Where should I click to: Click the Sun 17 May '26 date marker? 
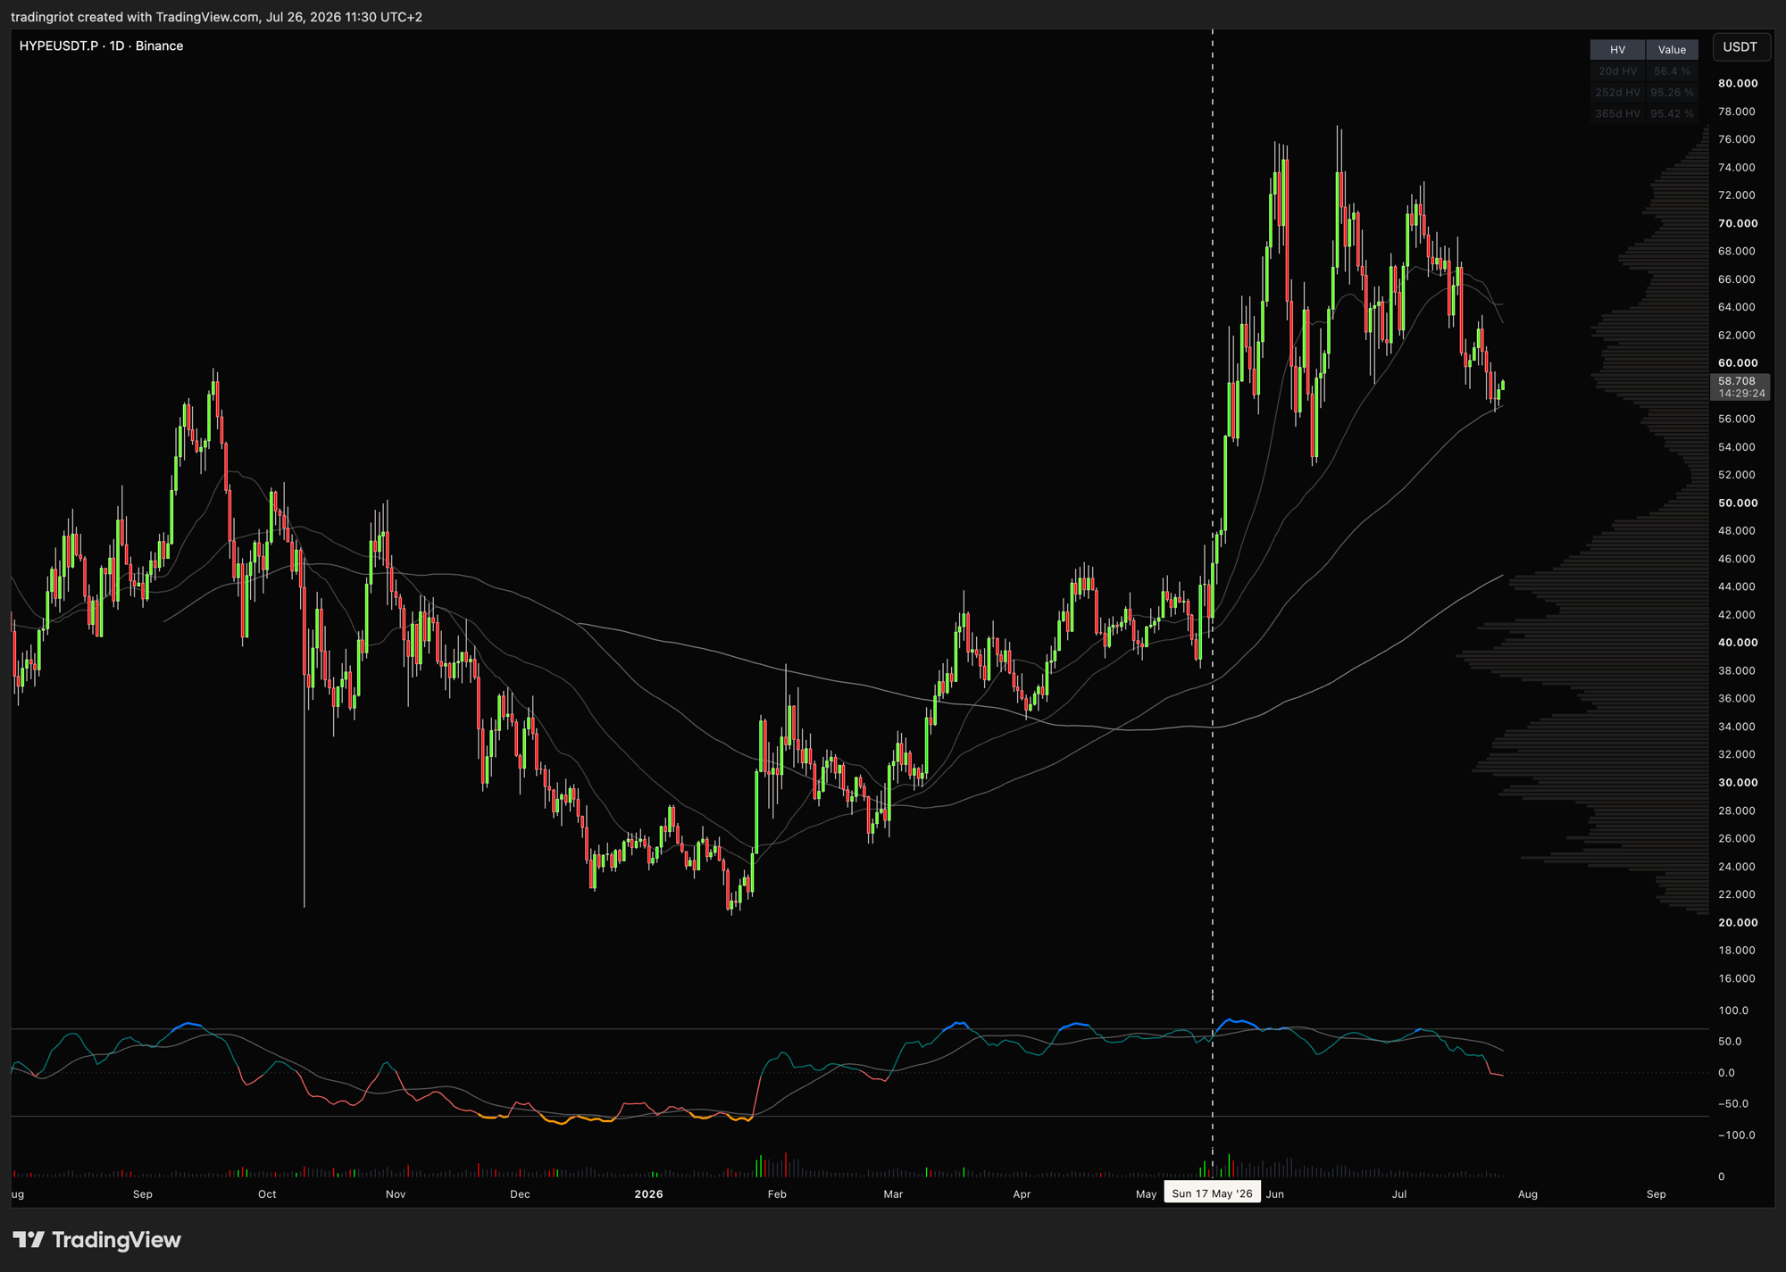point(1212,1193)
